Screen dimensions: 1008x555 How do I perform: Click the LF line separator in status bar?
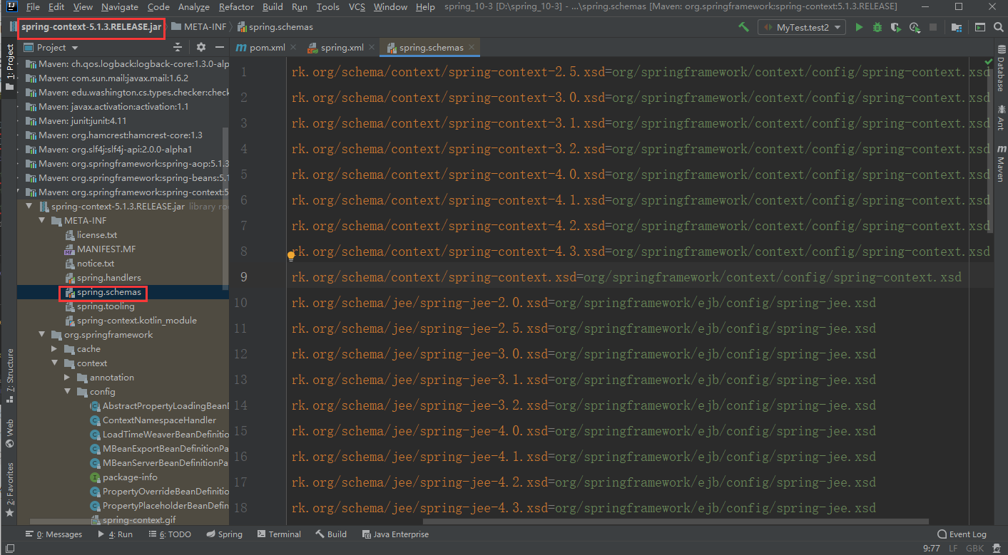pyautogui.click(x=953, y=549)
